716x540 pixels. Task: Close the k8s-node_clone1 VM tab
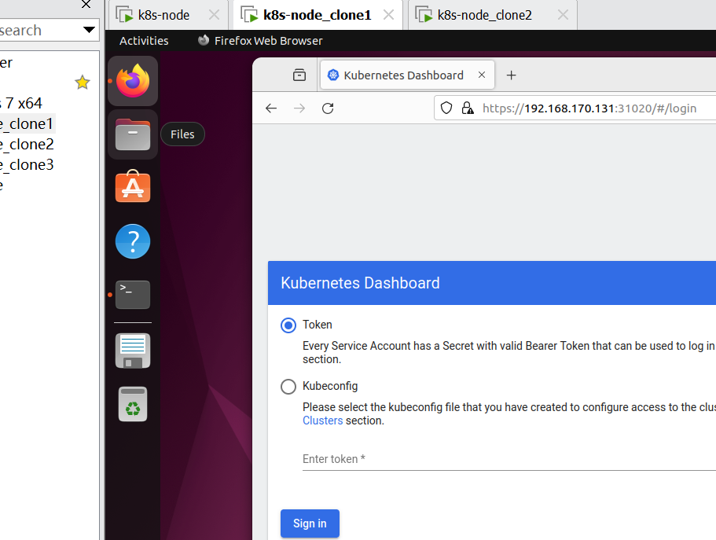coord(388,15)
